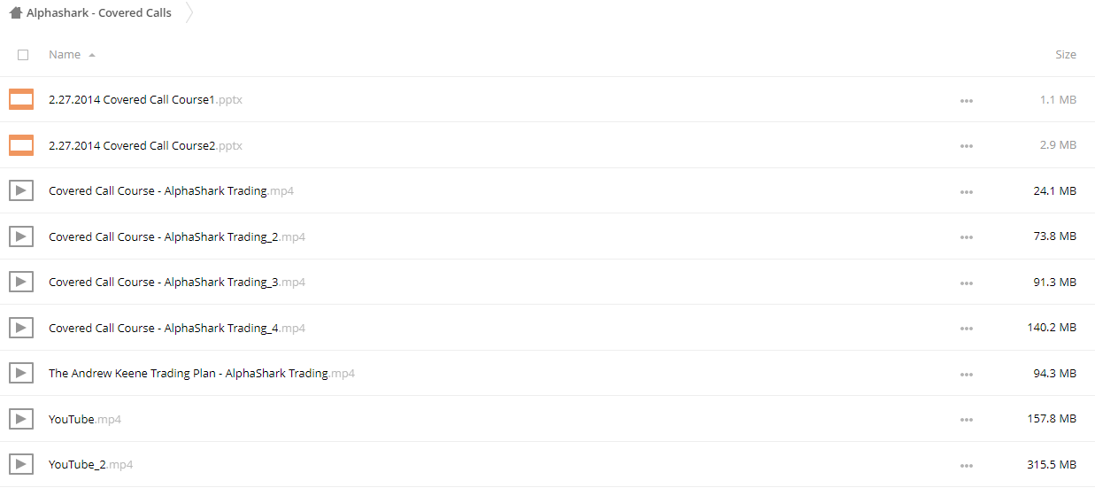Click video icon for Andrew Keene Trading Plan
The image size is (1095, 488).
[x=21, y=373]
